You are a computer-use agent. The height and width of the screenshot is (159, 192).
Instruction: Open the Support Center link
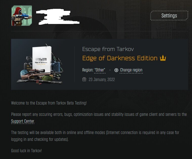pyautogui.click(x=23, y=121)
